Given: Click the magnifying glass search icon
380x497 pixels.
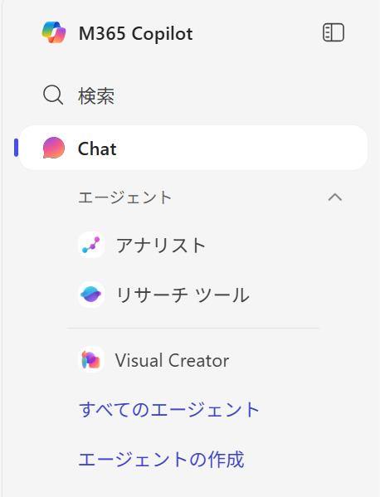Looking at the screenshot, I should (53, 95).
